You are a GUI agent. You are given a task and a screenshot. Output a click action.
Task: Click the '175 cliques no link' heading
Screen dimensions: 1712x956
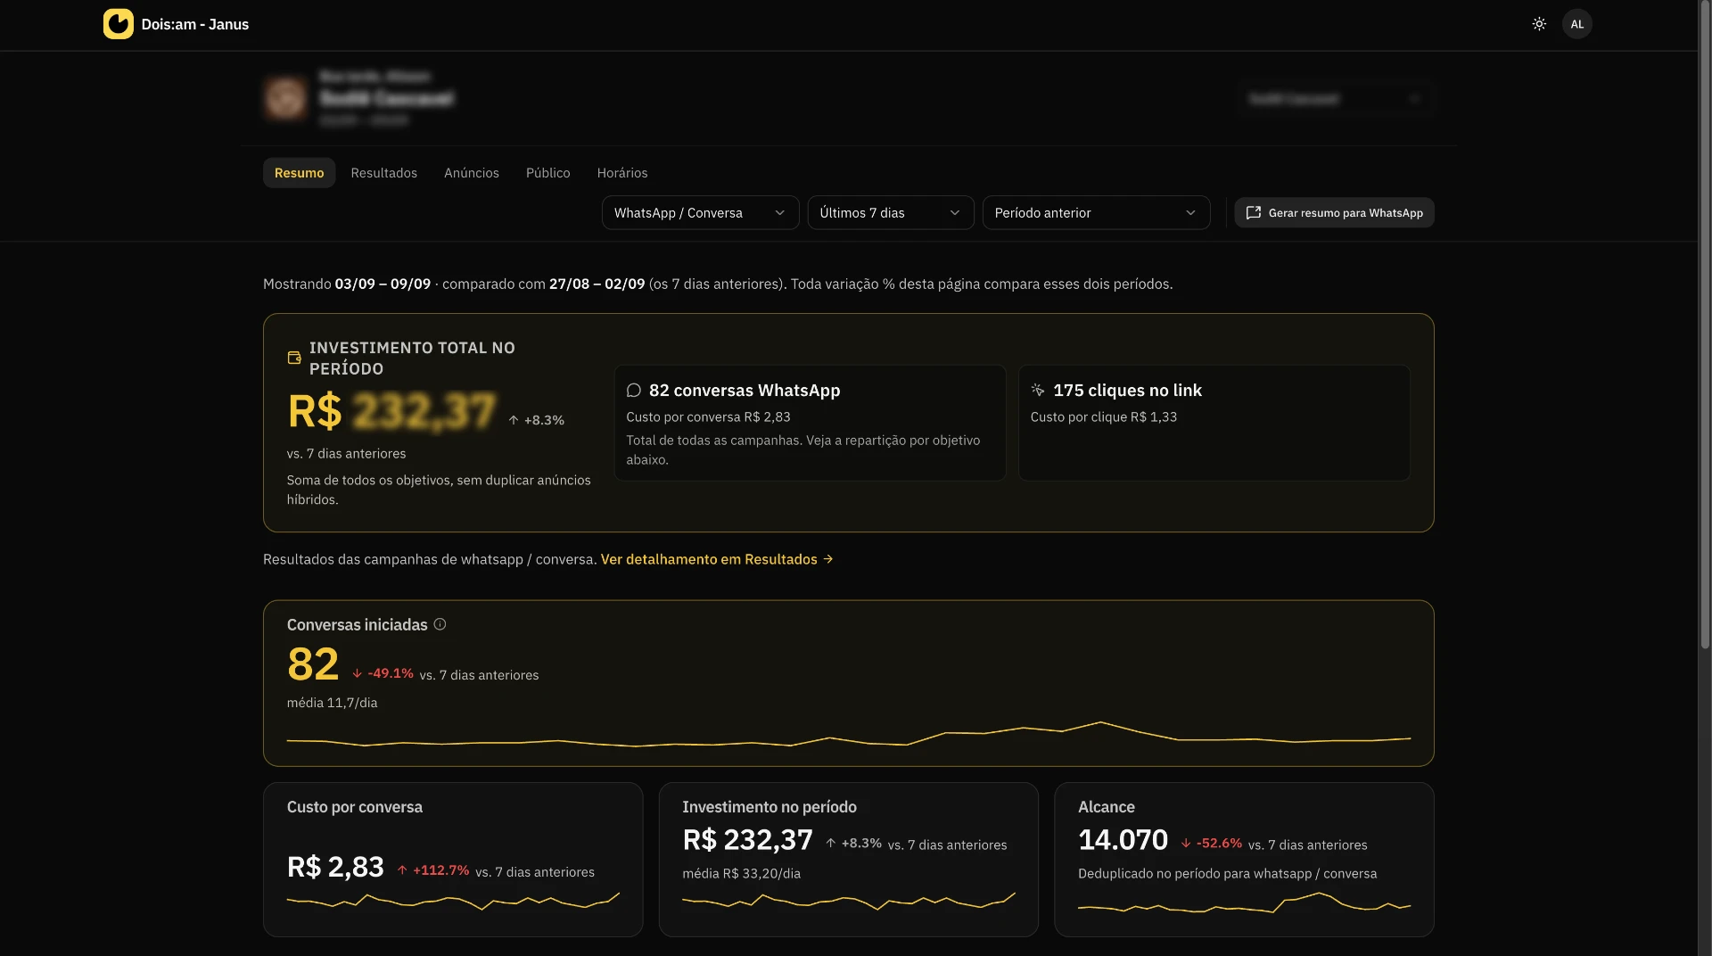pyautogui.click(x=1127, y=391)
